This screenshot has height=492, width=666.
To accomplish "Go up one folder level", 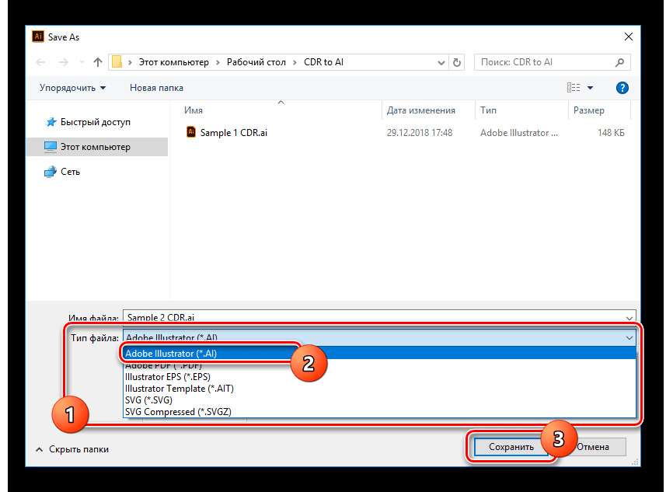I will [98, 62].
